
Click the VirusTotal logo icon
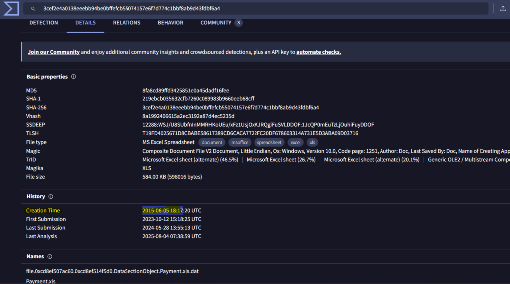[11, 9]
